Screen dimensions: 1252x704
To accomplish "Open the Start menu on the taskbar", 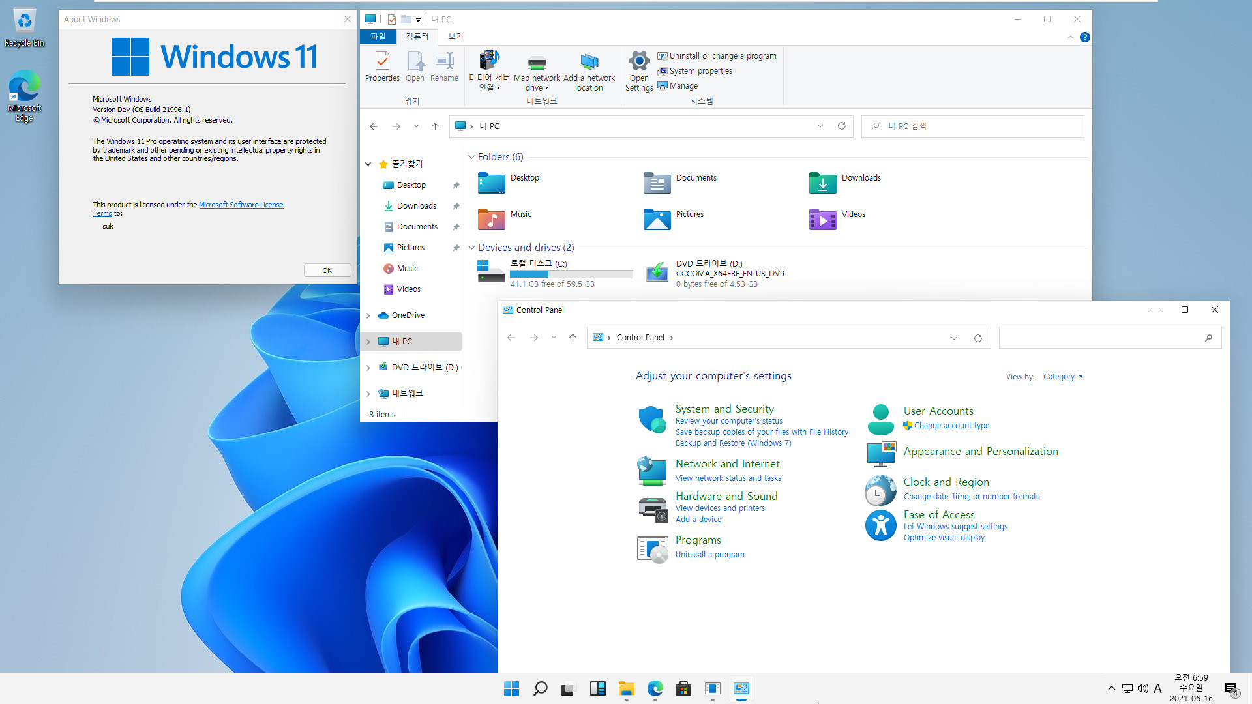I will tap(512, 688).
